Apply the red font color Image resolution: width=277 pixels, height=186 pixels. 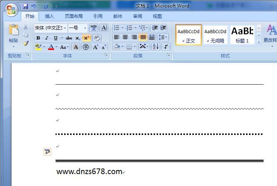coord(51,47)
